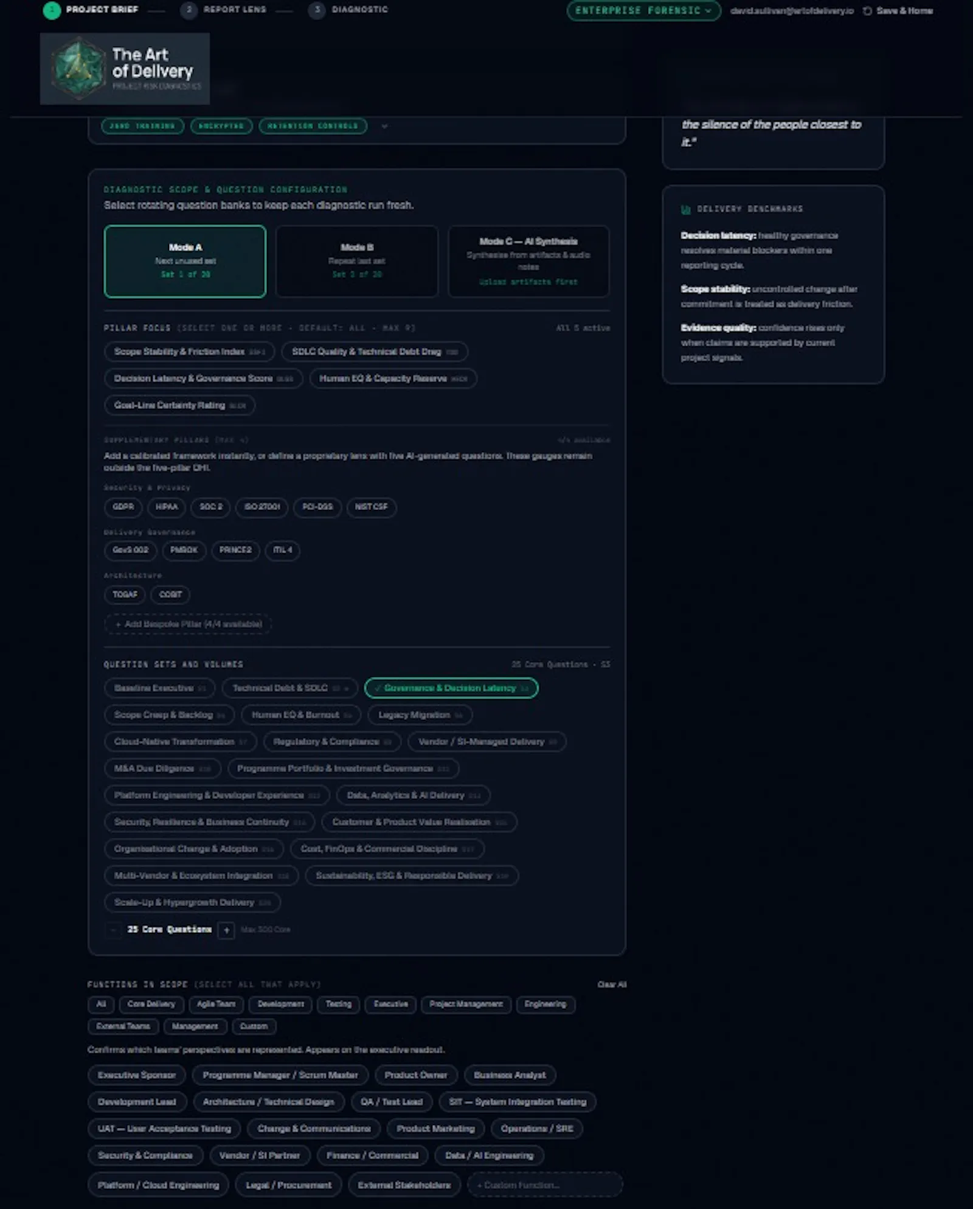This screenshot has height=1209, width=973.
Task: Select M&A Due Diligence question set
Action: click(162, 768)
